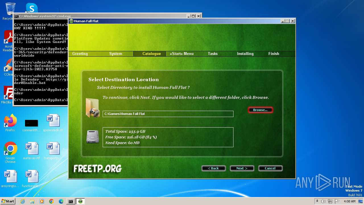Select the sponsoredk.rtf desktop file

point(53,123)
